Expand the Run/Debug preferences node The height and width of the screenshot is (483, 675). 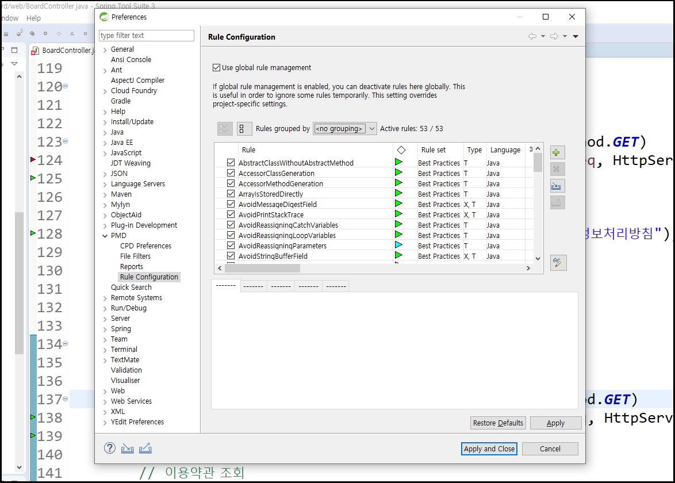pyautogui.click(x=105, y=309)
